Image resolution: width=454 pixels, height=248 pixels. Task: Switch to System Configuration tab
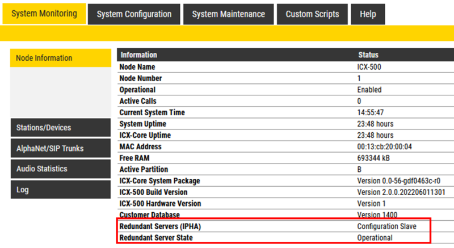tap(134, 14)
